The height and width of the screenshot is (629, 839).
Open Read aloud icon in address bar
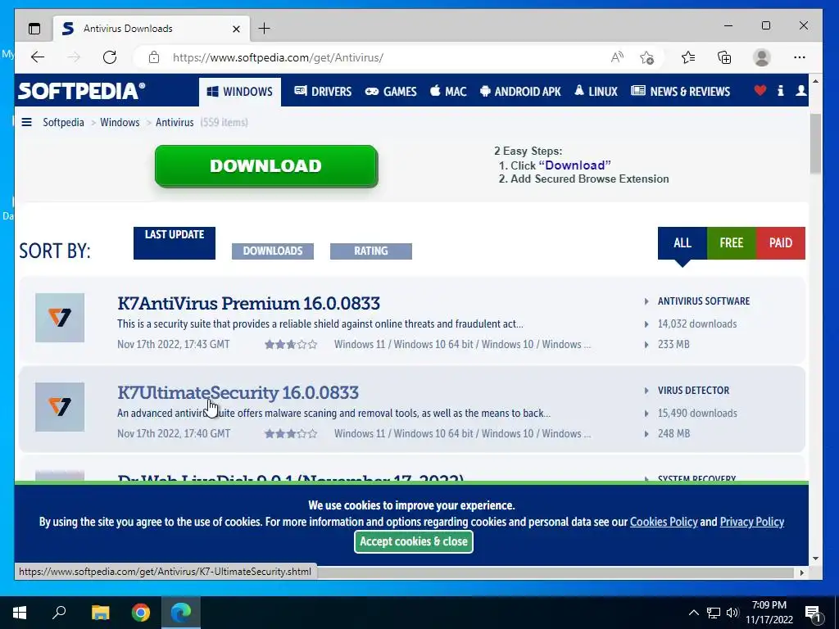617,57
